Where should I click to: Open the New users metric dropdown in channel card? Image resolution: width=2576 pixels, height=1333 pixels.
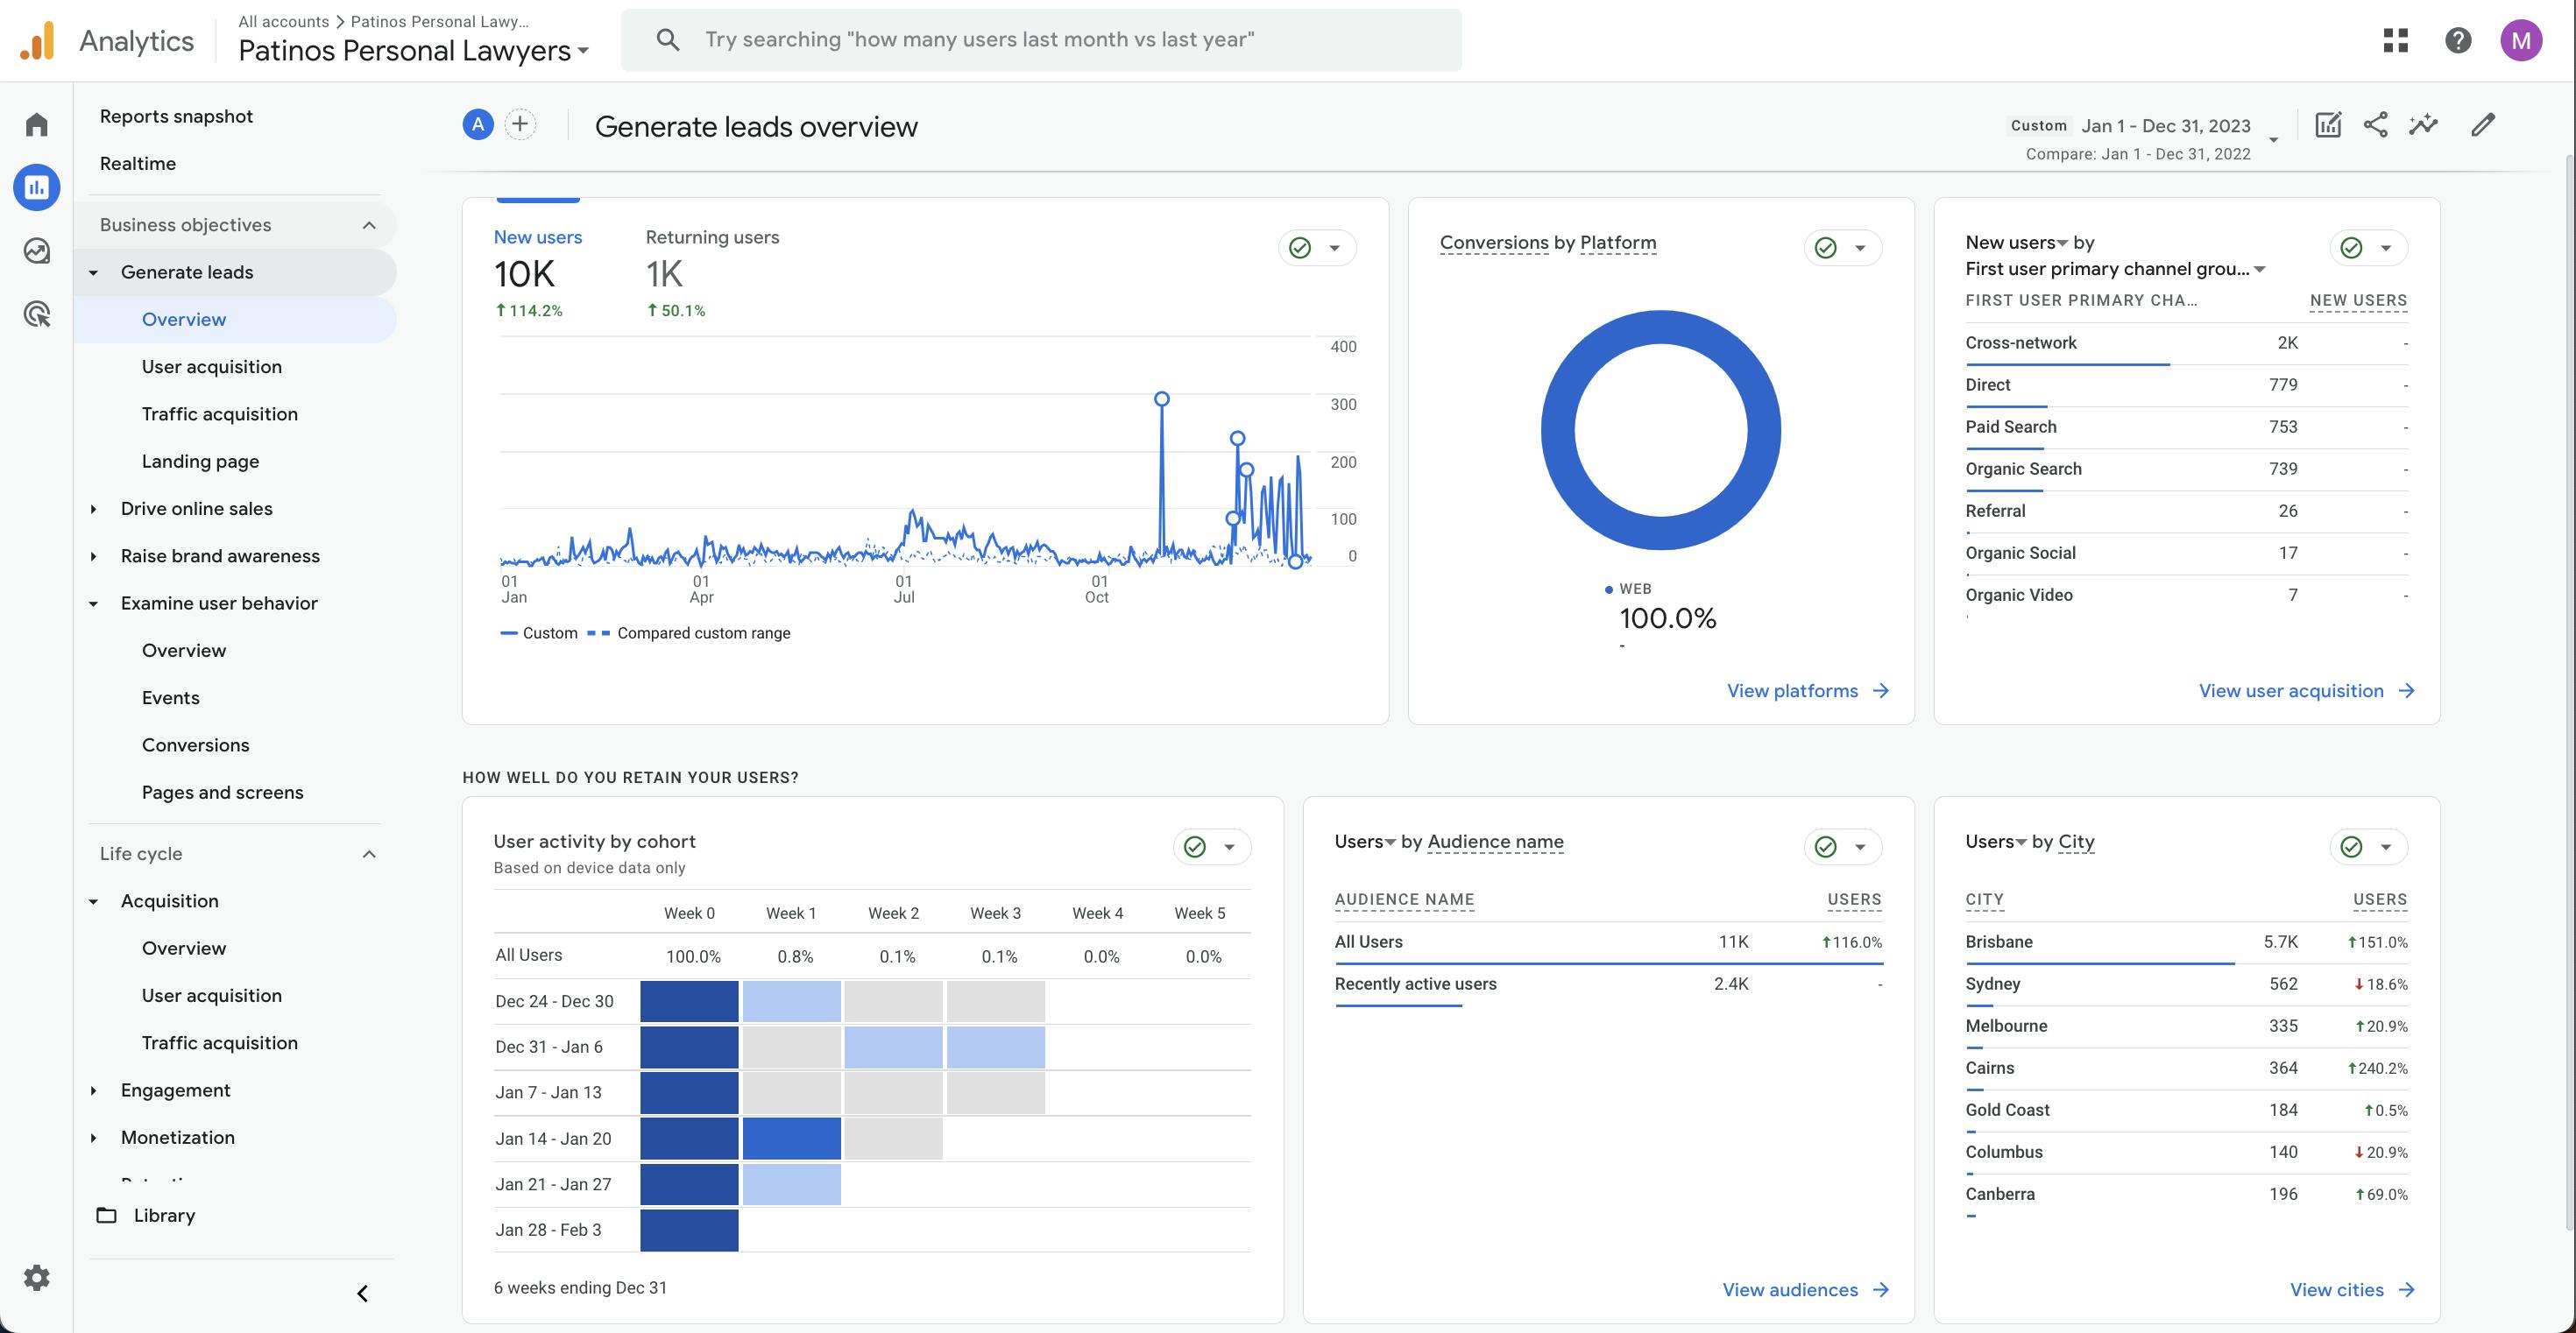click(2017, 243)
